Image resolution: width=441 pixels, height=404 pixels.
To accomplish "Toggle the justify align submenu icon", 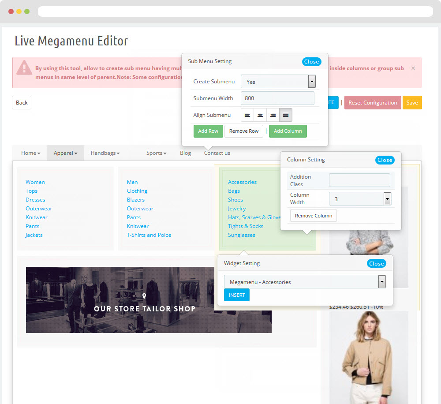I will [x=286, y=115].
